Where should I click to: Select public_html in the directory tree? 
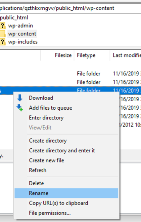tap(14, 17)
